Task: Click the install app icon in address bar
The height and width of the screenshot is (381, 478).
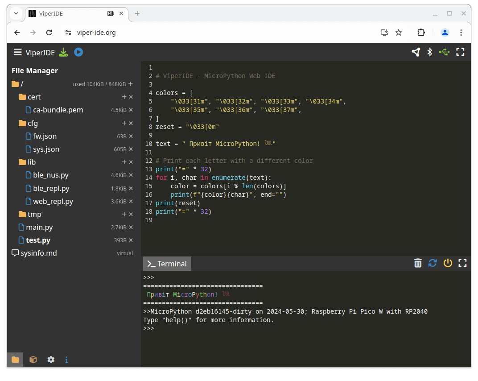Action: tap(384, 33)
